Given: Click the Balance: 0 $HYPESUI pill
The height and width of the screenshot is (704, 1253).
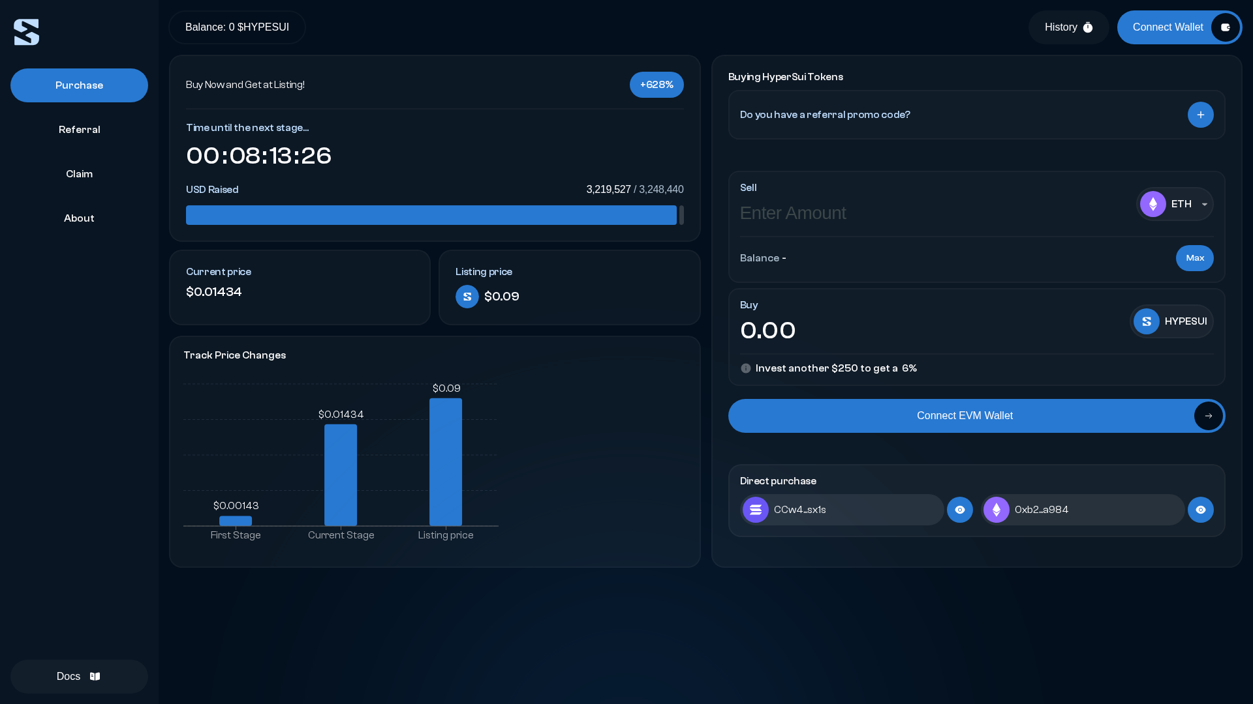Looking at the screenshot, I should [237, 27].
